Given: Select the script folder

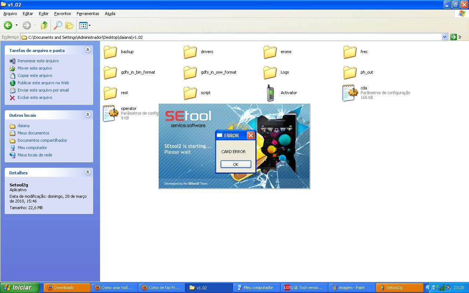Looking at the screenshot, I should point(197,93).
